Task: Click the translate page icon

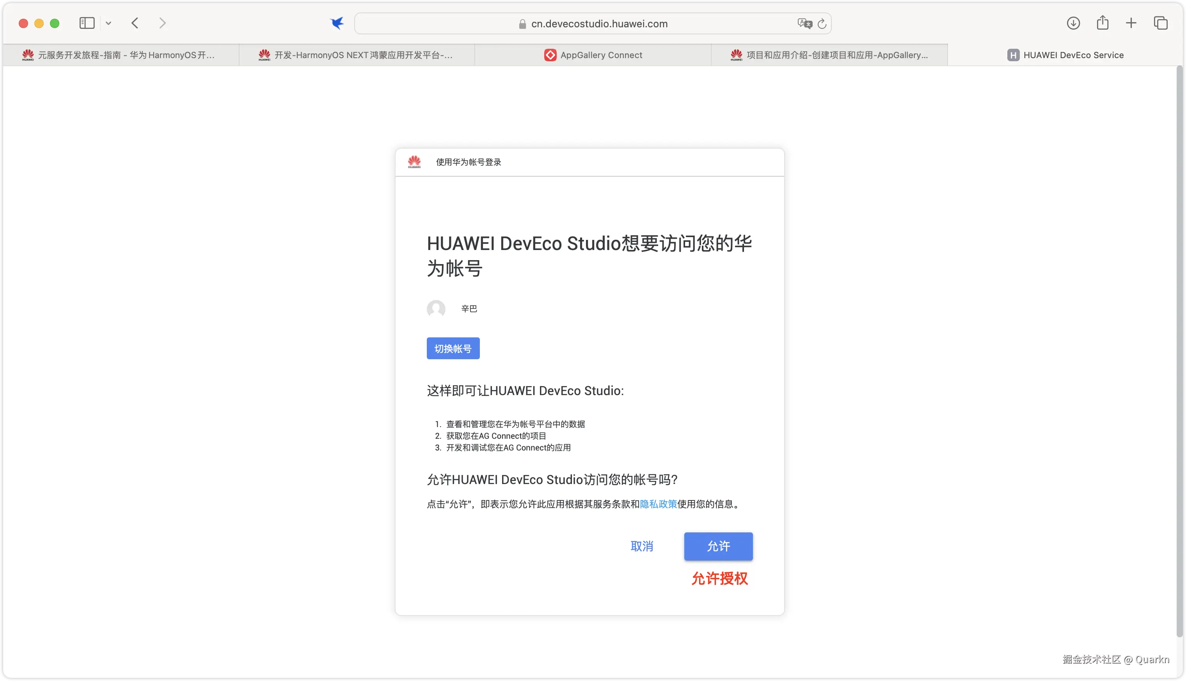Action: (x=804, y=23)
